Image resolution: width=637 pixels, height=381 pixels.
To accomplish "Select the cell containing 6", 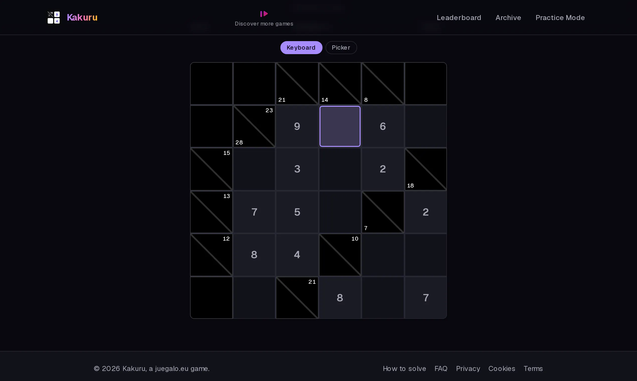I will [x=383, y=126].
